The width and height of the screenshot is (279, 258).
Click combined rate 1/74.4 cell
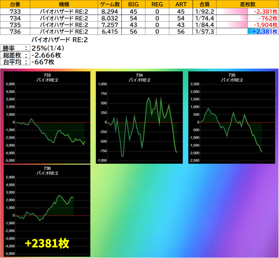pyautogui.click(x=204, y=18)
